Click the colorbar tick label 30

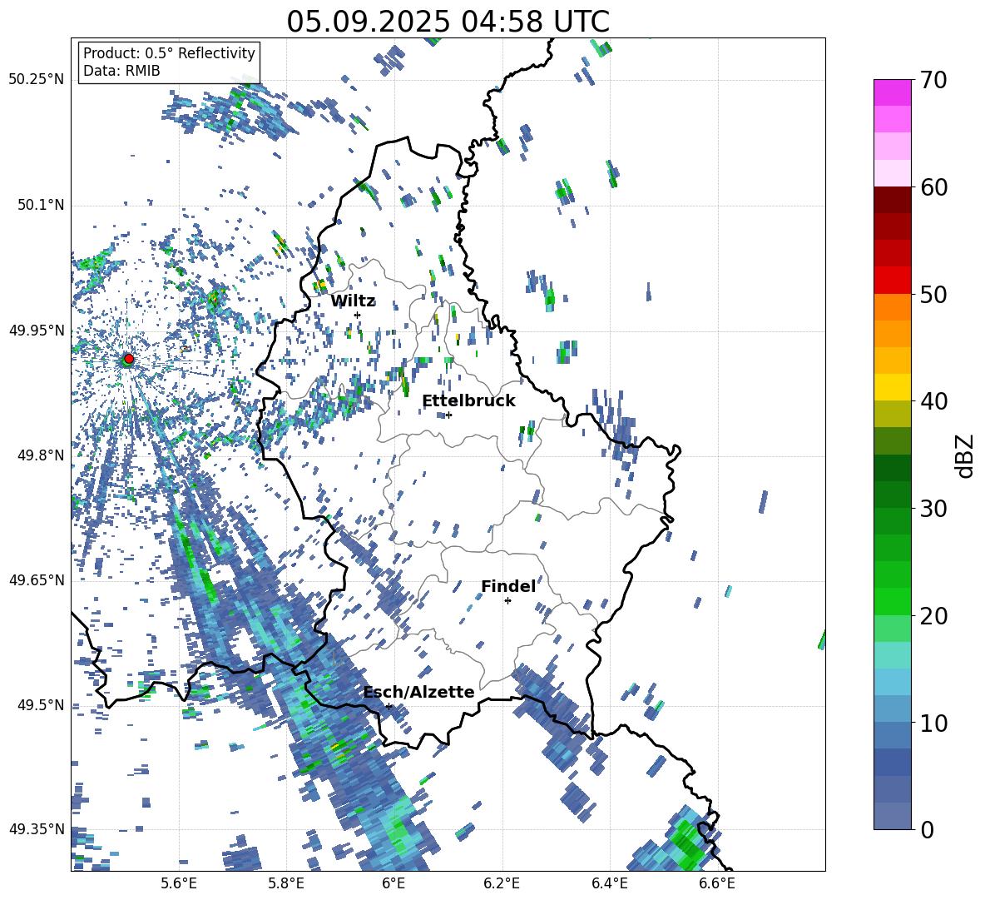[x=933, y=509]
